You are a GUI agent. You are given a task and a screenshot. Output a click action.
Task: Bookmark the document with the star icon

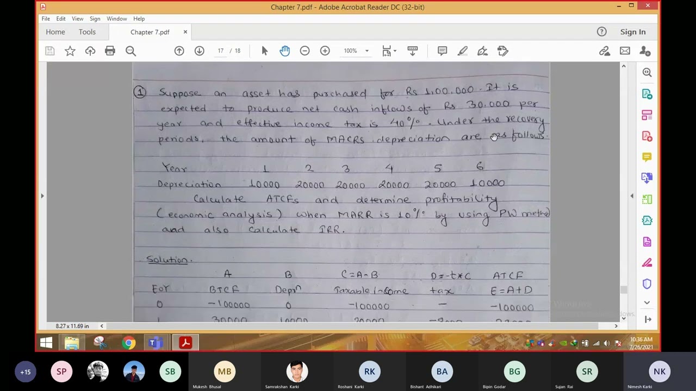tap(70, 51)
